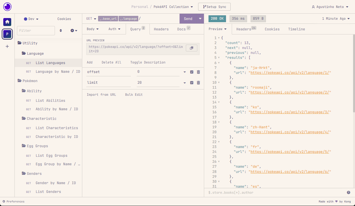Click the Ability folder icon
355x206 pixels.
coord(24,91)
